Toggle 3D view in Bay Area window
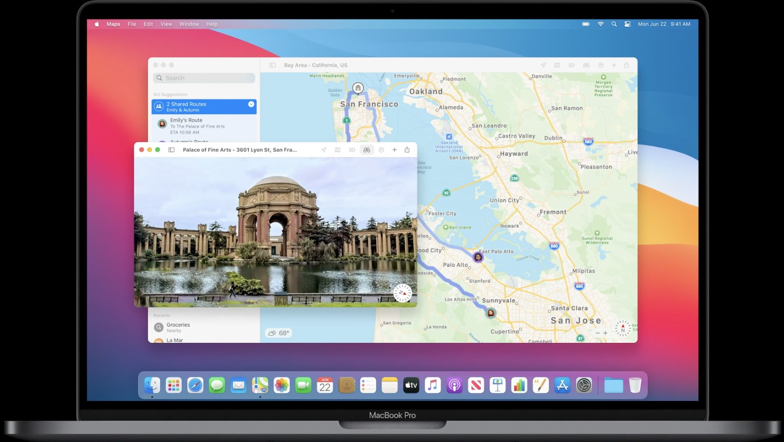The height and width of the screenshot is (442, 784). (x=571, y=65)
